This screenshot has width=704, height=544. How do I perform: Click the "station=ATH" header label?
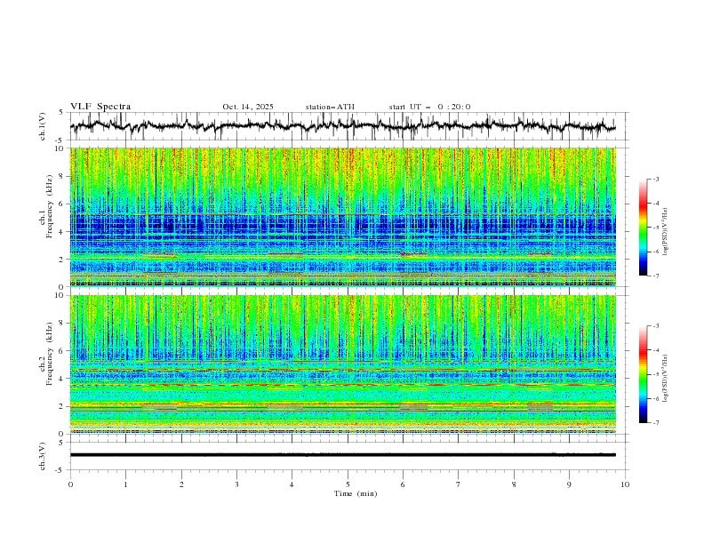[x=330, y=107]
